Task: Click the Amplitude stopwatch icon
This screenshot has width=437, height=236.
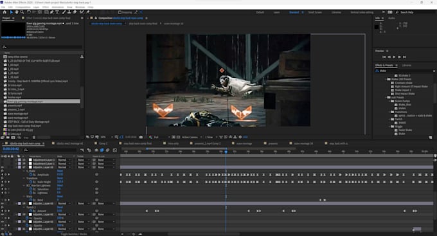Action: tap(31, 175)
